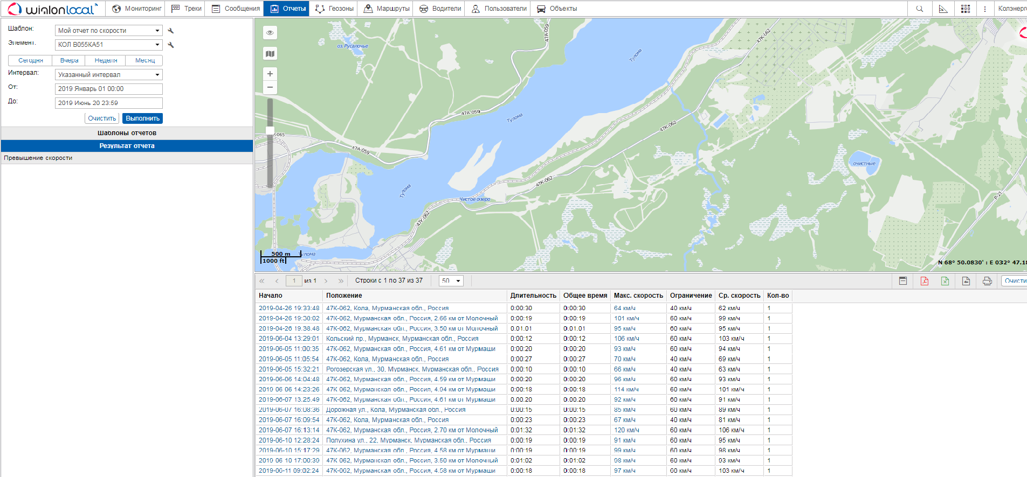Toggle map visibility with the eye icon
The height and width of the screenshot is (477, 1027).
270,33
